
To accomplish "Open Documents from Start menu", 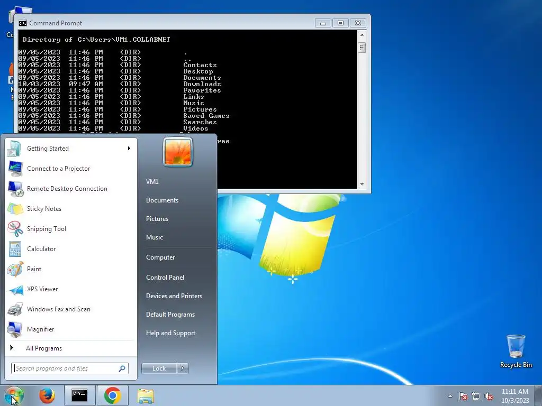I will tap(162, 200).
